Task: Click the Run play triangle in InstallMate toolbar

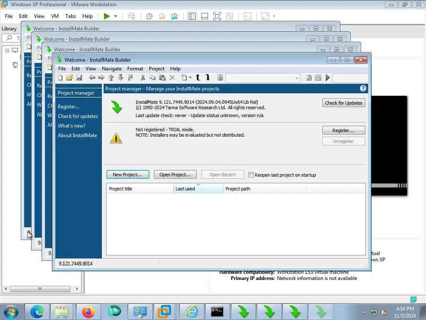Action: [328, 78]
